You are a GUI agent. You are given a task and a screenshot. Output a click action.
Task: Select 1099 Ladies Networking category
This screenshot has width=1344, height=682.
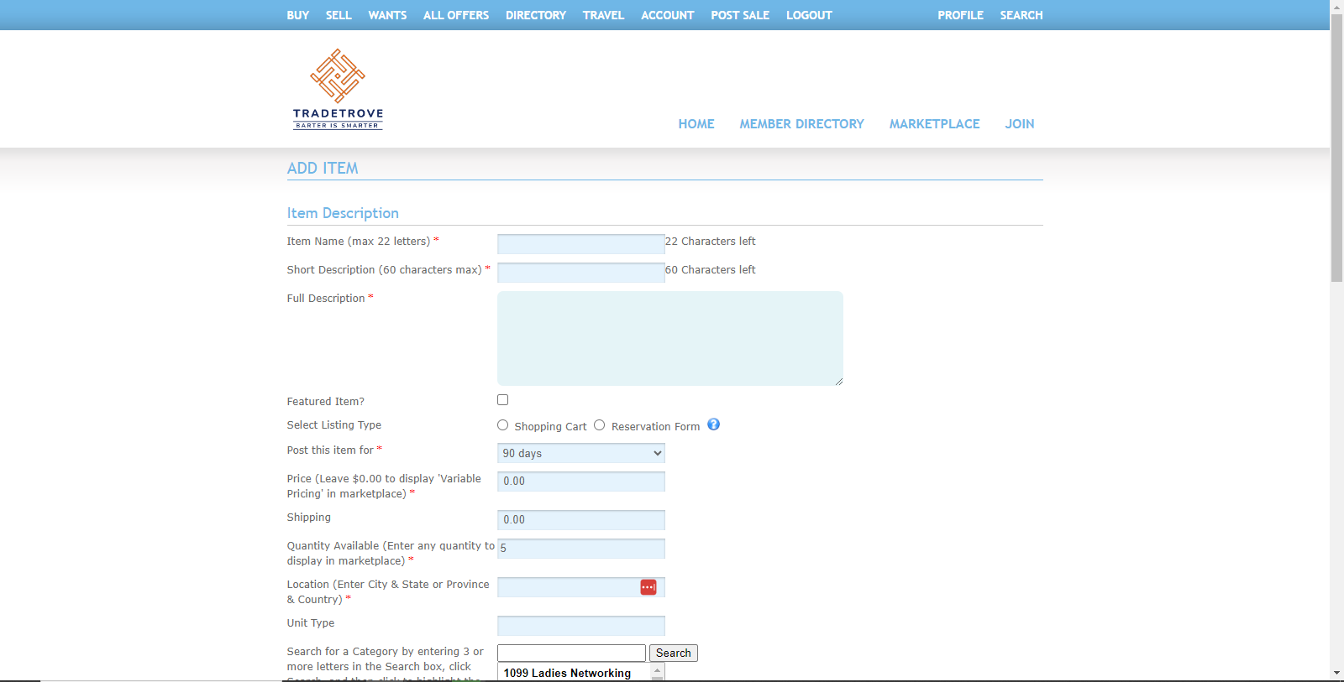(x=567, y=673)
